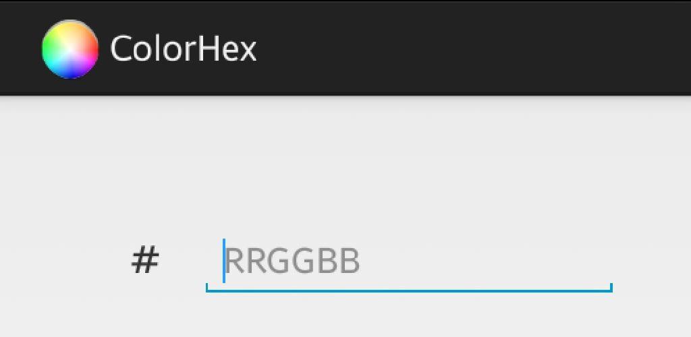Tap the gray area between # and hex field
Viewport: 691px width, 337px height.
click(x=183, y=262)
